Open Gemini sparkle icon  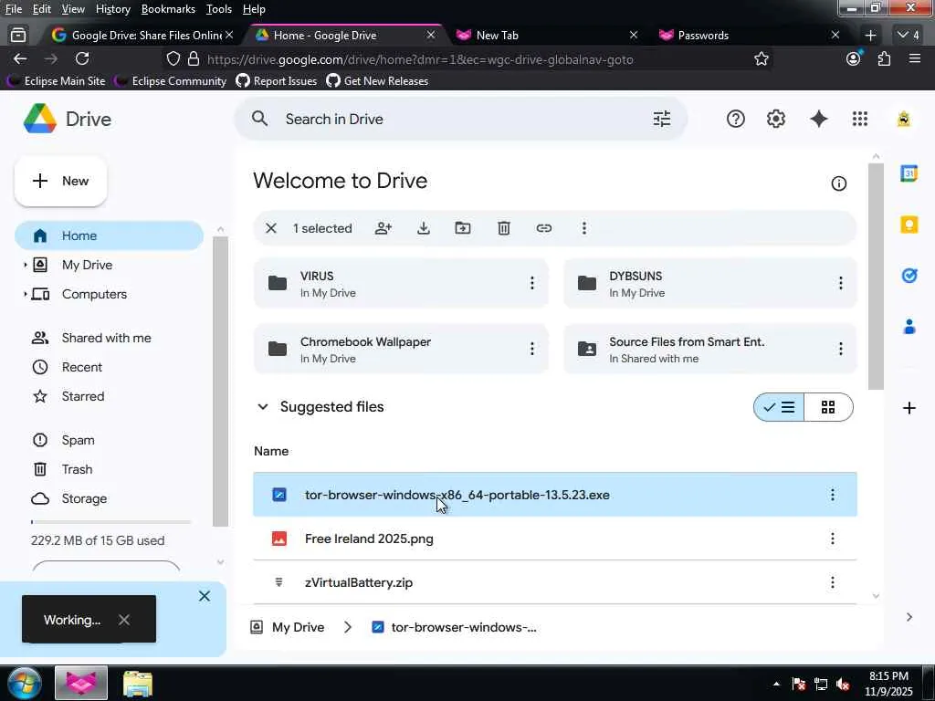(x=819, y=120)
